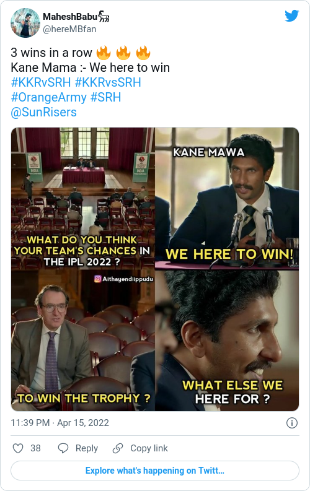Click the Reply text label
This screenshot has width=310, height=491.
click(87, 448)
